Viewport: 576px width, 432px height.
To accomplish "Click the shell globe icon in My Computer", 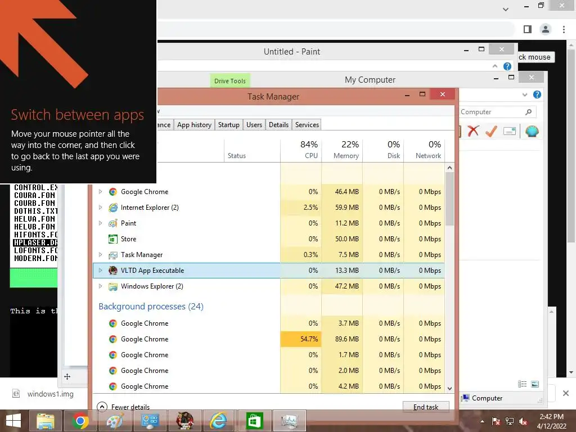I will (532, 130).
